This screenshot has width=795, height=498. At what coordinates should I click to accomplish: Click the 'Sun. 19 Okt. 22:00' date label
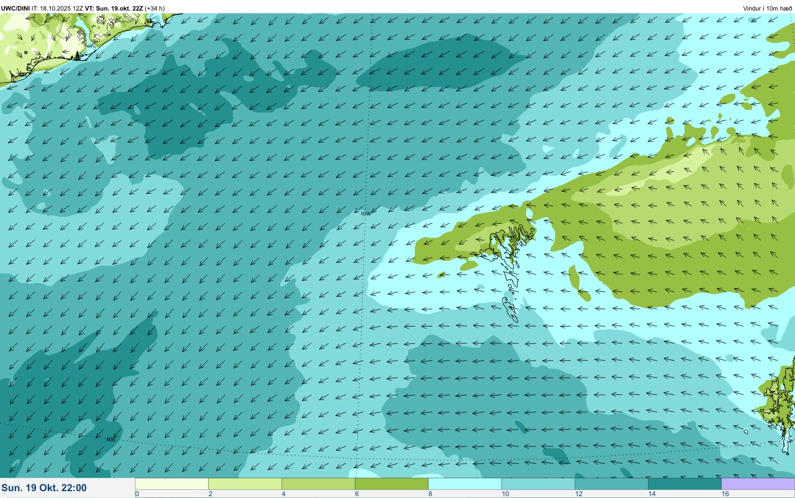coord(45,488)
